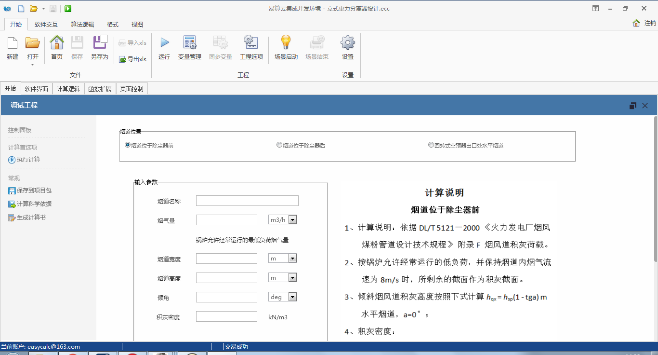Image resolution: width=658 pixels, height=355 pixels.
Task: Select 烟道位于除尘器前 radio option
Action: pyautogui.click(x=128, y=145)
